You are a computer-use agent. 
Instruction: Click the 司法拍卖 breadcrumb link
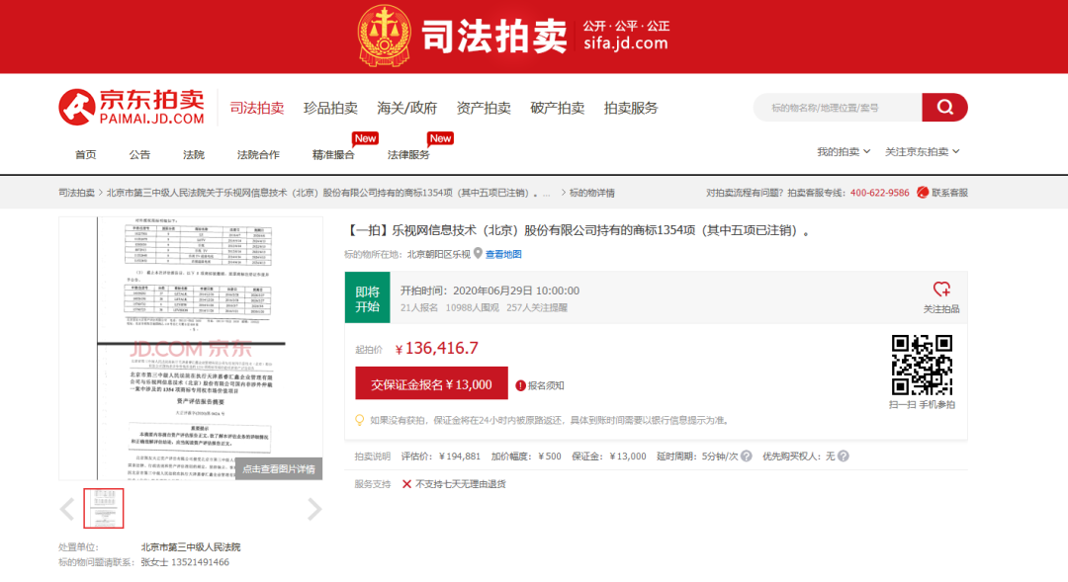coord(76,193)
